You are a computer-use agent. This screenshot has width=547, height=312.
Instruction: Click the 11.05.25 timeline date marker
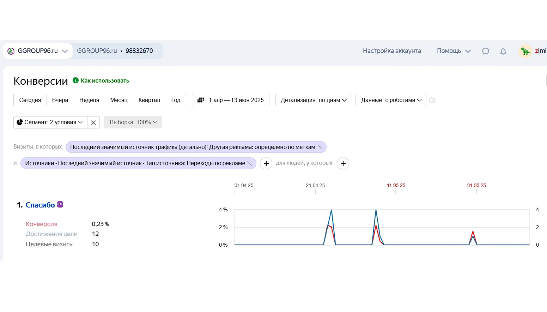click(x=396, y=185)
